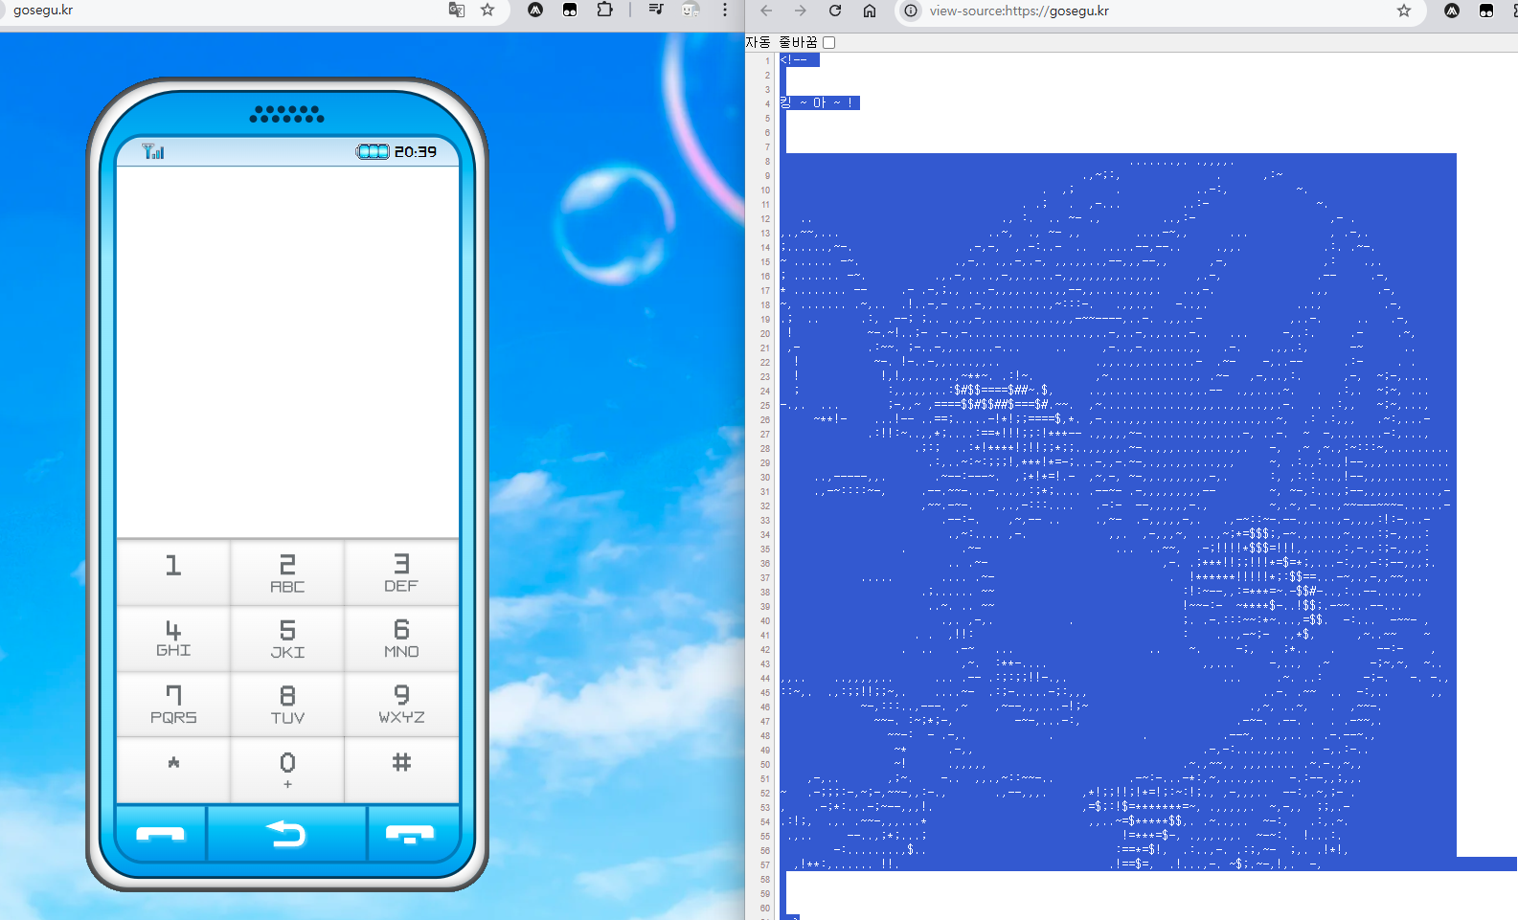Tap keypad key 4 GHI

click(173, 639)
